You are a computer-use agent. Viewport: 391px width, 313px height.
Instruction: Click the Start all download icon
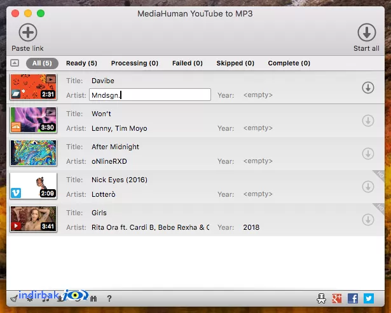click(x=367, y=32)
